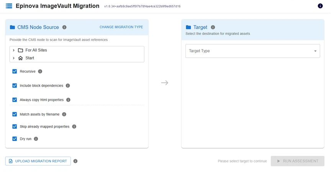Click Change Migration Type
This screenshot has width=331, height=177.
pyautogui.click(x=121, y=27)
